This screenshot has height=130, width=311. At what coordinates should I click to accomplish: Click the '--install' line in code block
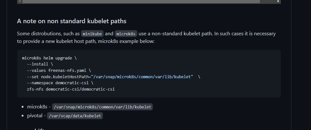(40, 64)
